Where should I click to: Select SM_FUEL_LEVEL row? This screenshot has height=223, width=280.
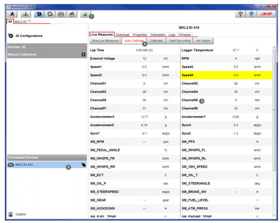pyautogui.click(x=226, y=200)
